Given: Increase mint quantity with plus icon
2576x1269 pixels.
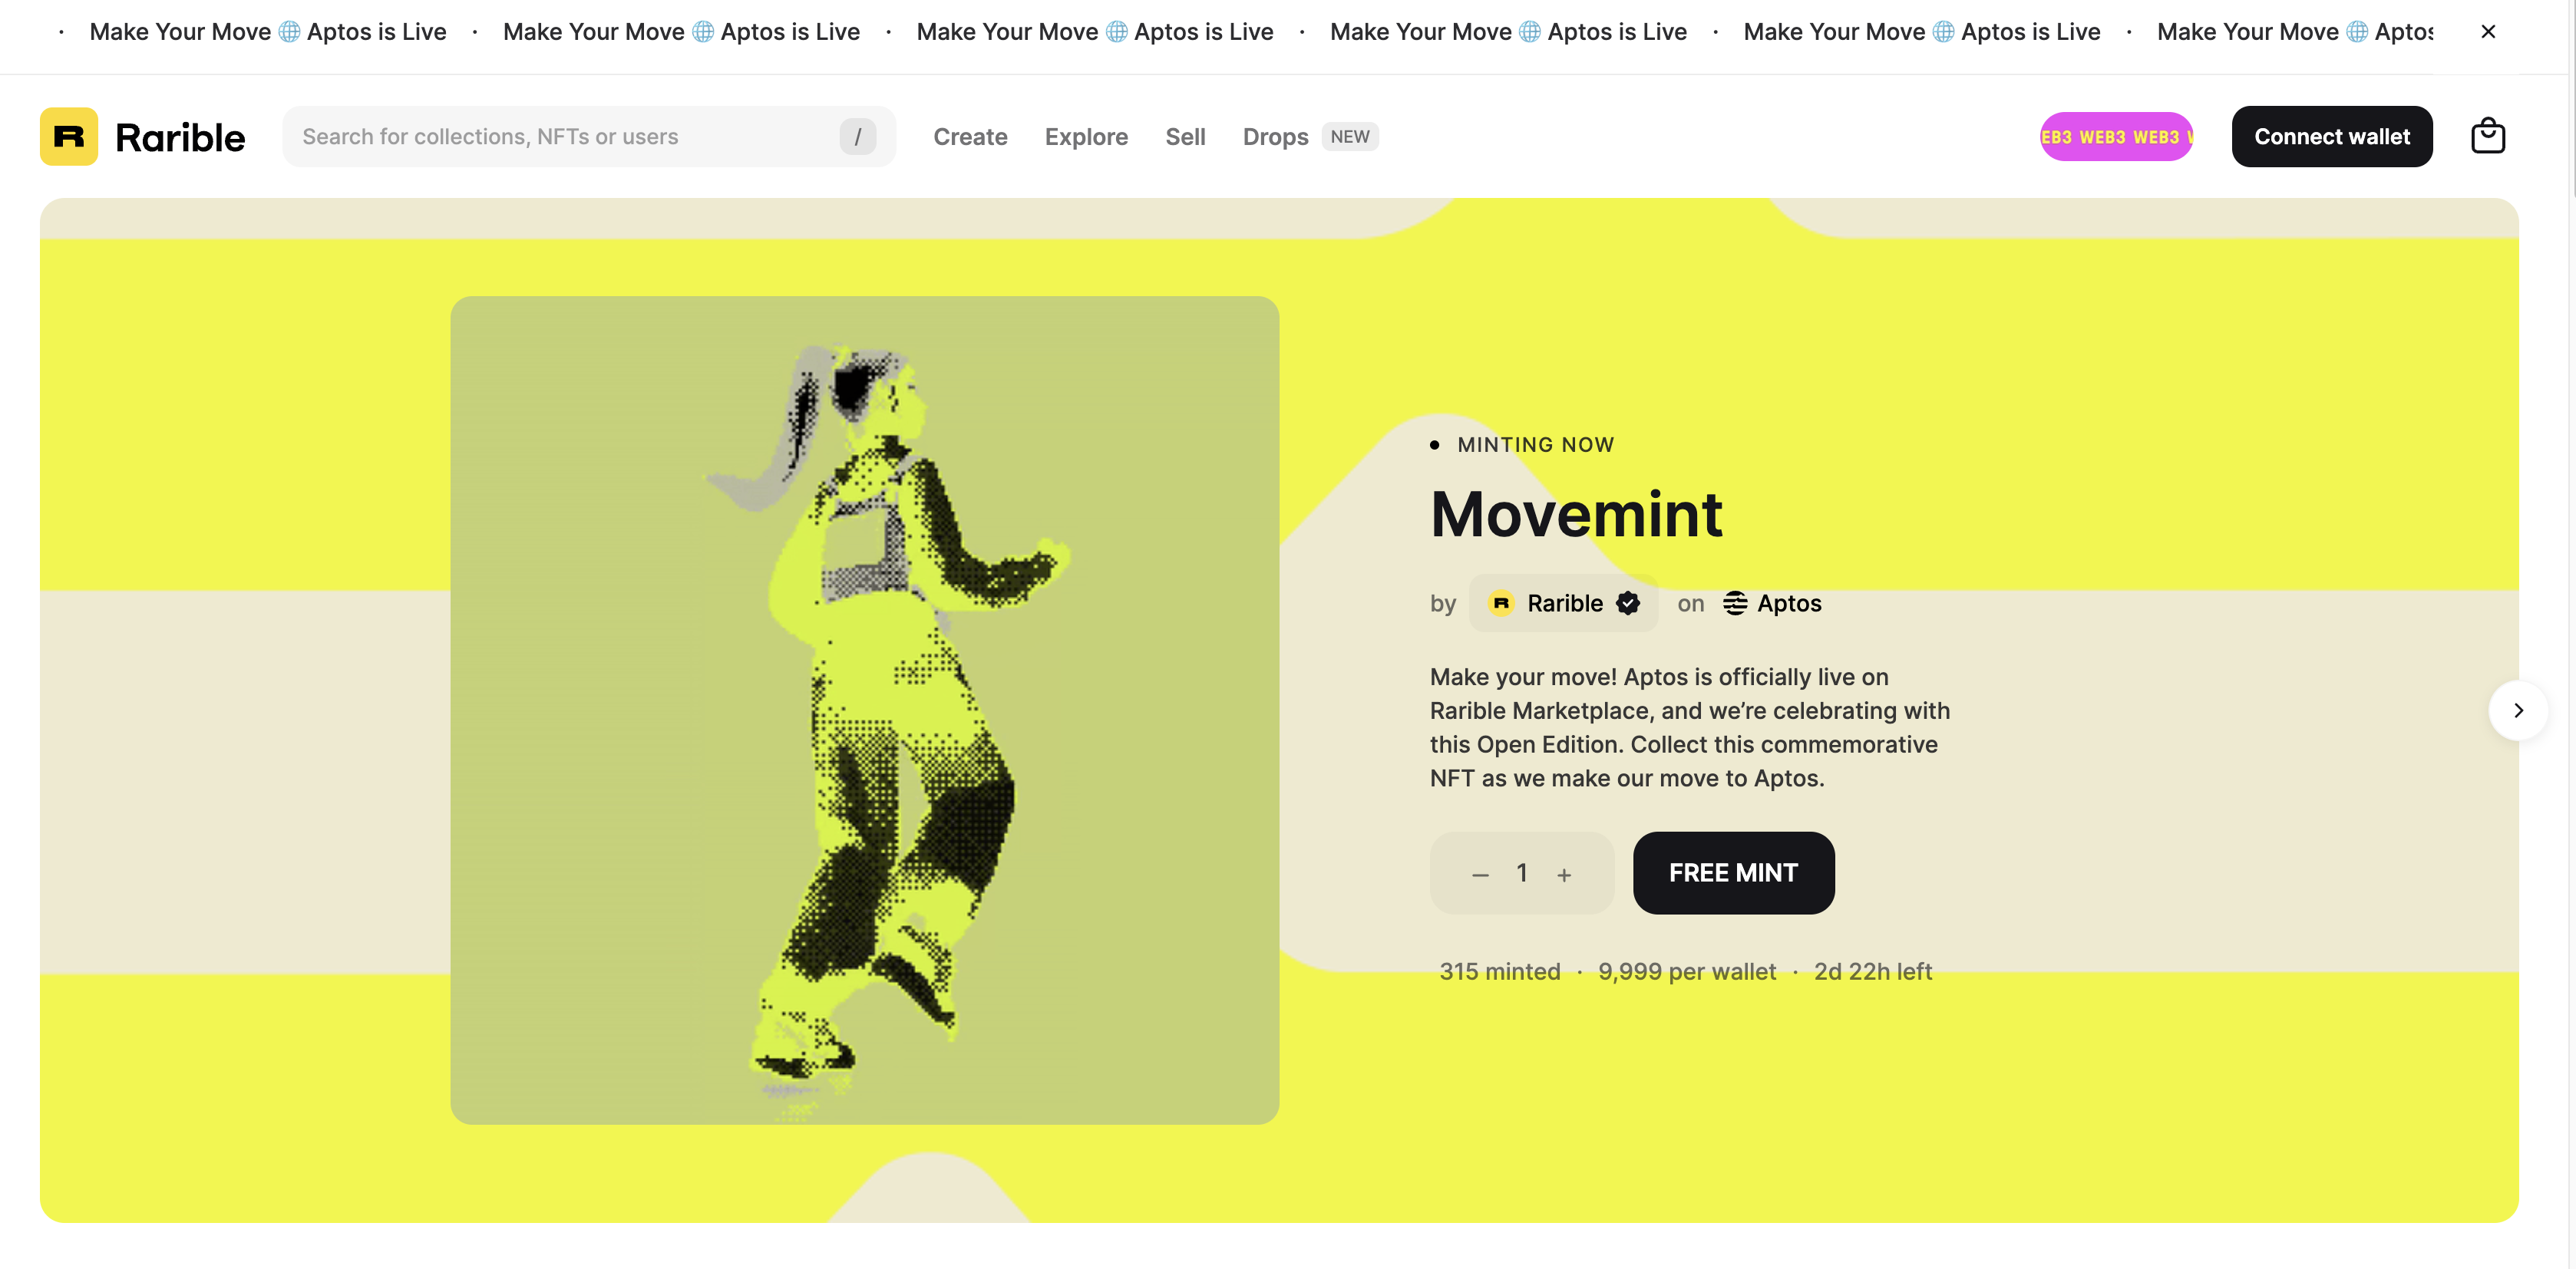Looking at the screenshot, I should (x=1564, y=875).
